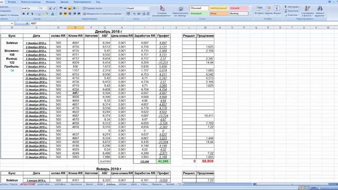Open Сортировка и фильтр menu
The image size is (338, 190).
307,11
